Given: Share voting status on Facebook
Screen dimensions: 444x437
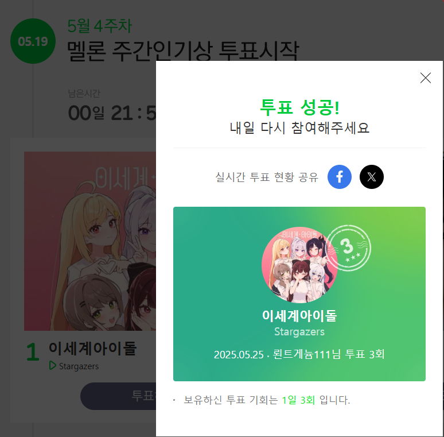Looking at the screenshot, I should 339,177.
